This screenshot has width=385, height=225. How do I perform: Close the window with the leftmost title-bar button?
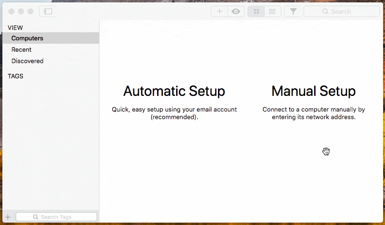coord(11,11)
